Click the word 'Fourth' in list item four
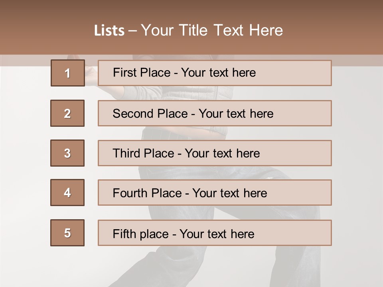 [x=130, y=193]
